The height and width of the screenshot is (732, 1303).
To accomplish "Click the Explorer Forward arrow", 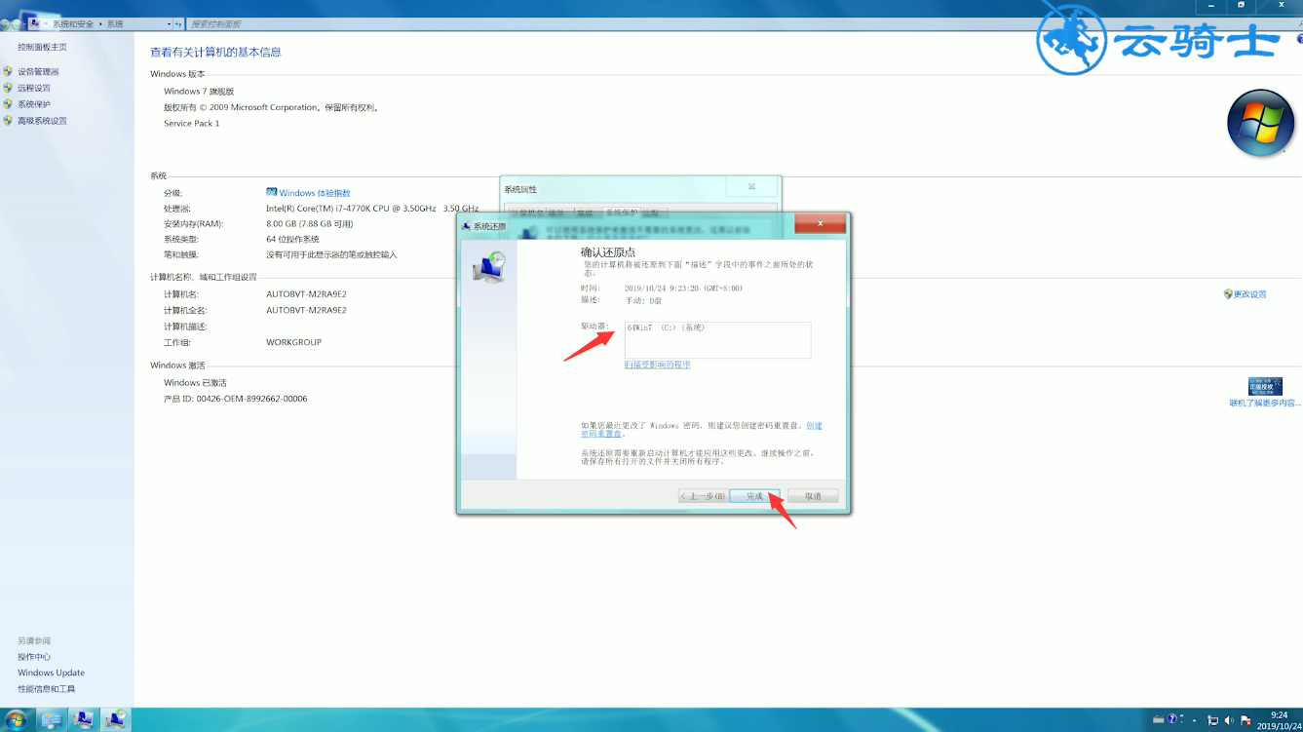I will tap(18, 23).
